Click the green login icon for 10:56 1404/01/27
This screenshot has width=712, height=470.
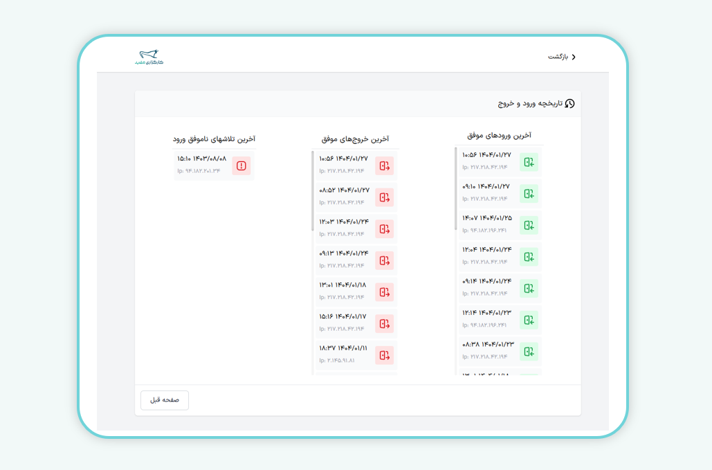tap(529, 162)
